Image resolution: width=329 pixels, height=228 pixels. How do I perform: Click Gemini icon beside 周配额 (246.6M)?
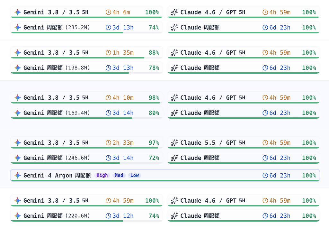pos(18,158)
